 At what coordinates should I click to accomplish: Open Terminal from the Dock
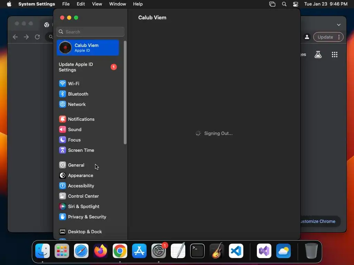pyautogui.click(x=197, y=251)
